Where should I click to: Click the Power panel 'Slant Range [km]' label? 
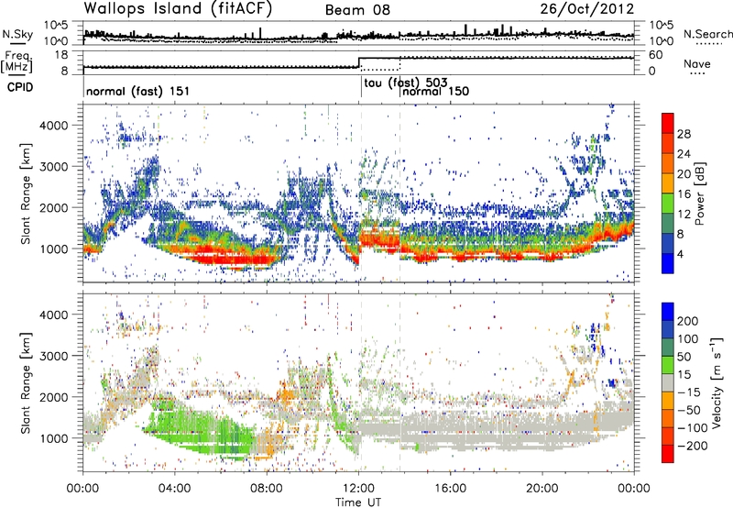(26, 193)
